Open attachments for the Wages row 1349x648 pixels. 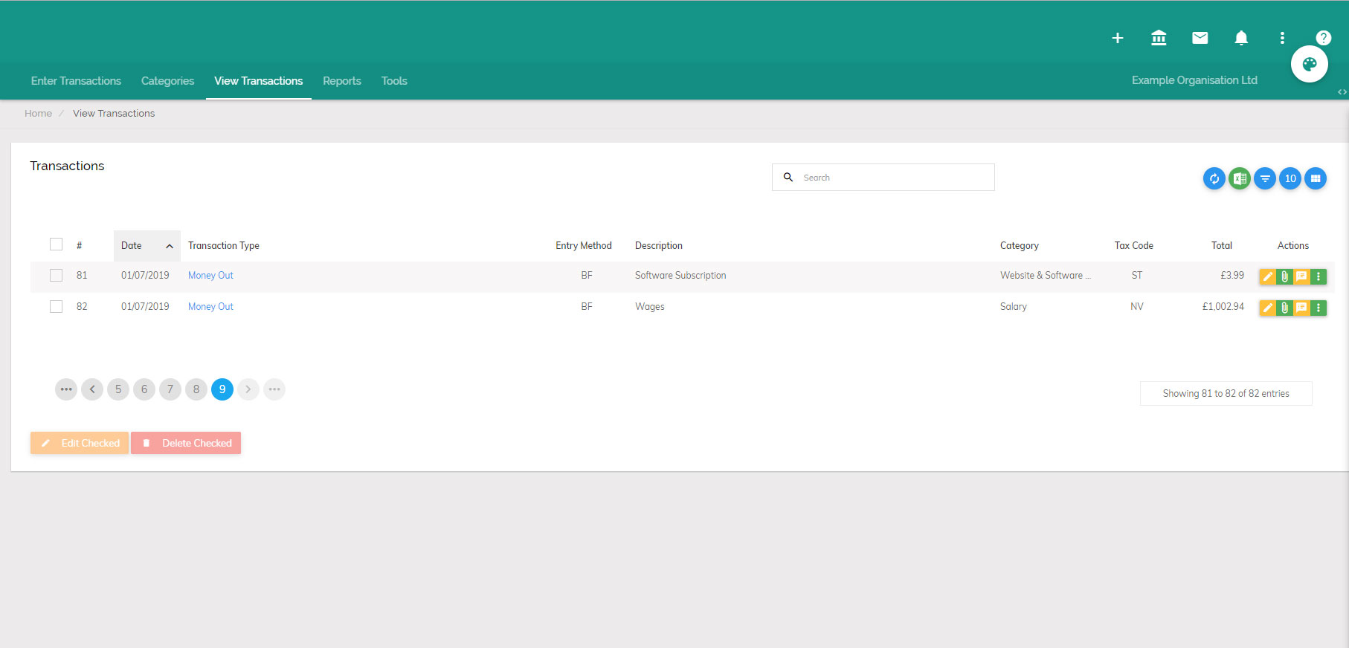coord(1284,308)
